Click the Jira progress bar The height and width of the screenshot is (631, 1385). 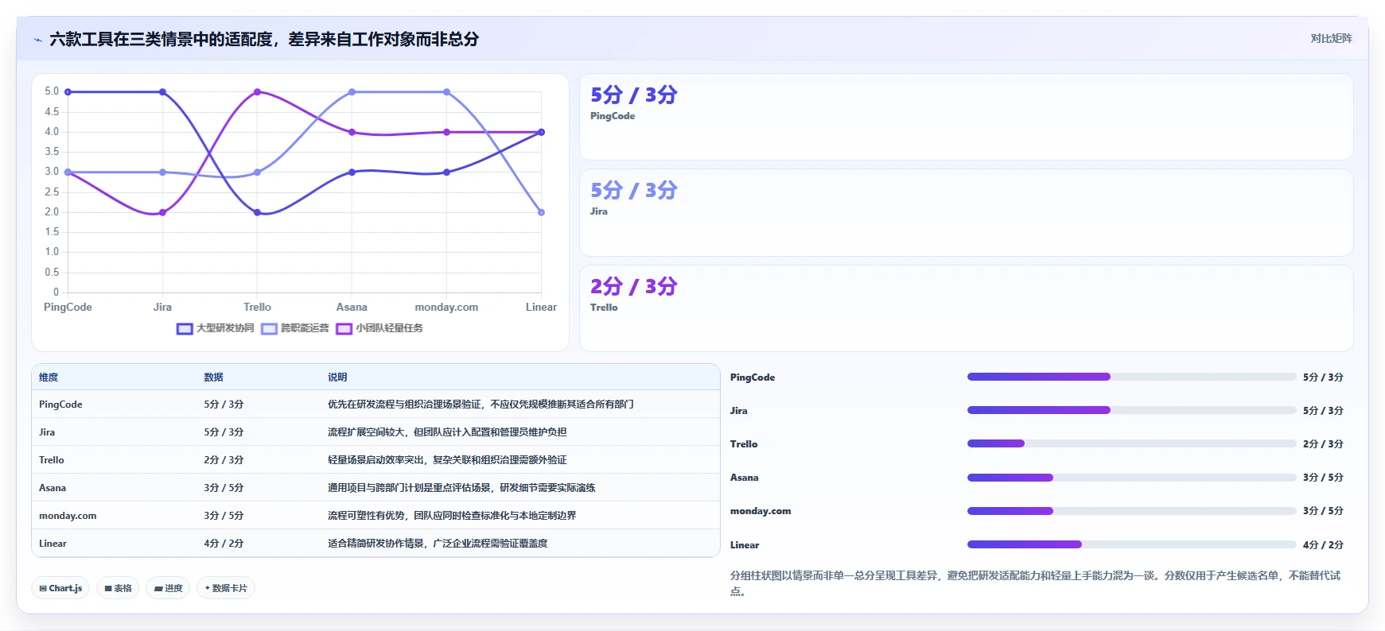(1131, 410)
